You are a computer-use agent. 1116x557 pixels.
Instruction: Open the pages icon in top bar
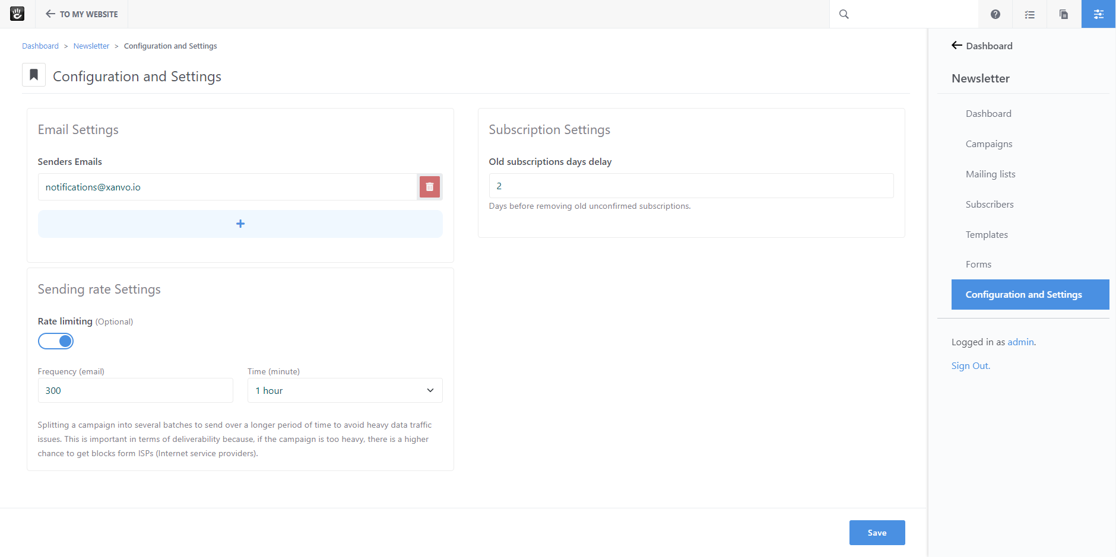click(x=1064, y=14)
